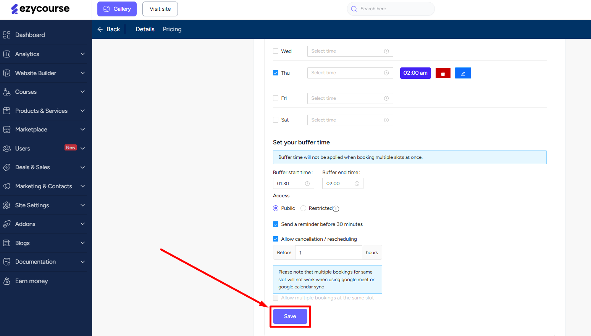Edit the Thursday time slot with pencil icon

(x=463, y=73)
